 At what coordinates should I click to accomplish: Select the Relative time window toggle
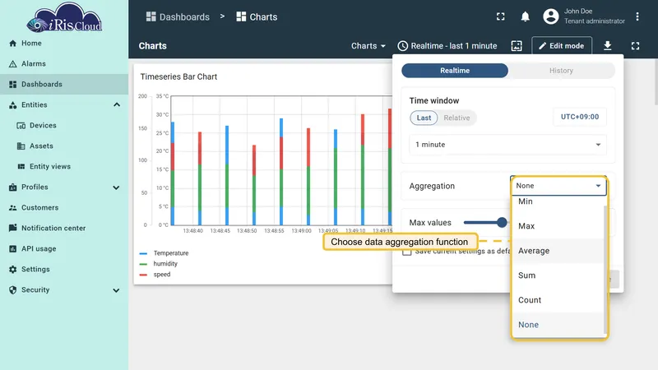pos(456,118)
